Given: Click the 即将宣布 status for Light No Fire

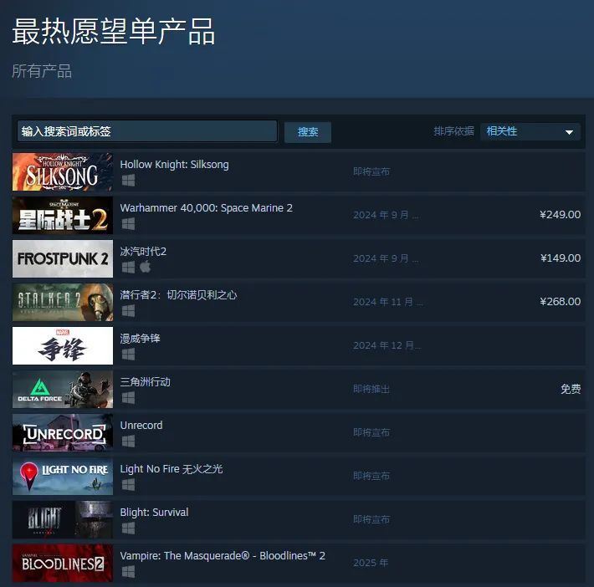Looking at the screenshot, I should point(371,476).
